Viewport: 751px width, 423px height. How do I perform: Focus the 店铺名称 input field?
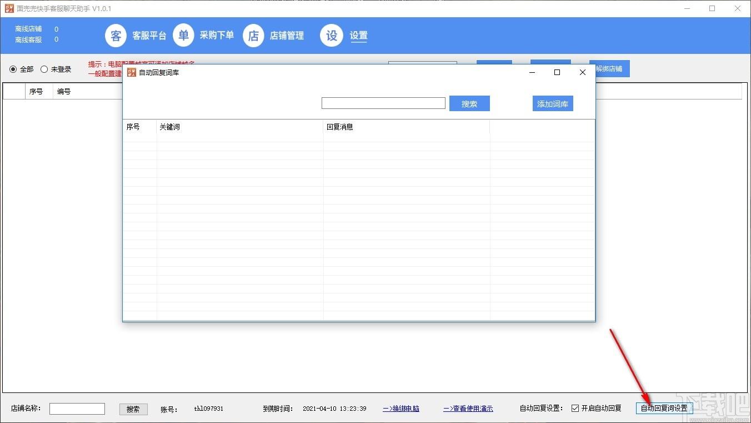[x=77, y=409]
